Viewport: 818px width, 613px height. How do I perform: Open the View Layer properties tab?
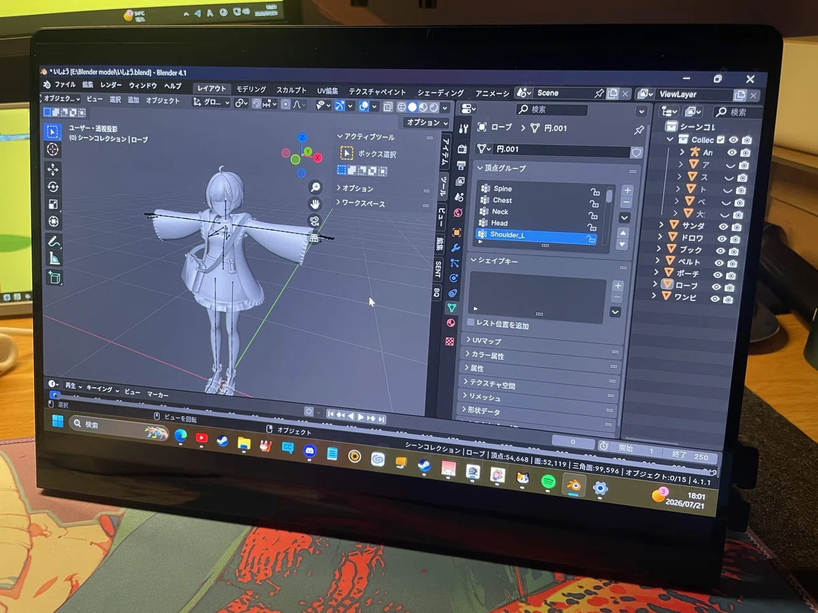pyautogui.click(x=460, y=182)
